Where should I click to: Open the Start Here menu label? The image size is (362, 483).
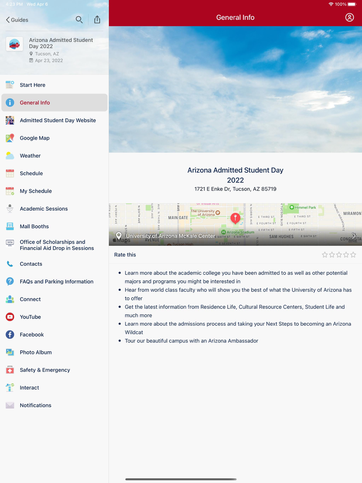click(33, 85)
